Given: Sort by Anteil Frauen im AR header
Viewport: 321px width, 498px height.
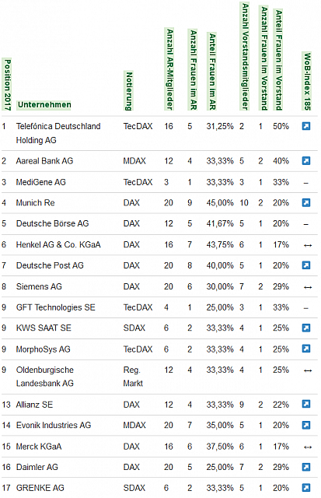Looking at the screenshot, I should 212,72.
